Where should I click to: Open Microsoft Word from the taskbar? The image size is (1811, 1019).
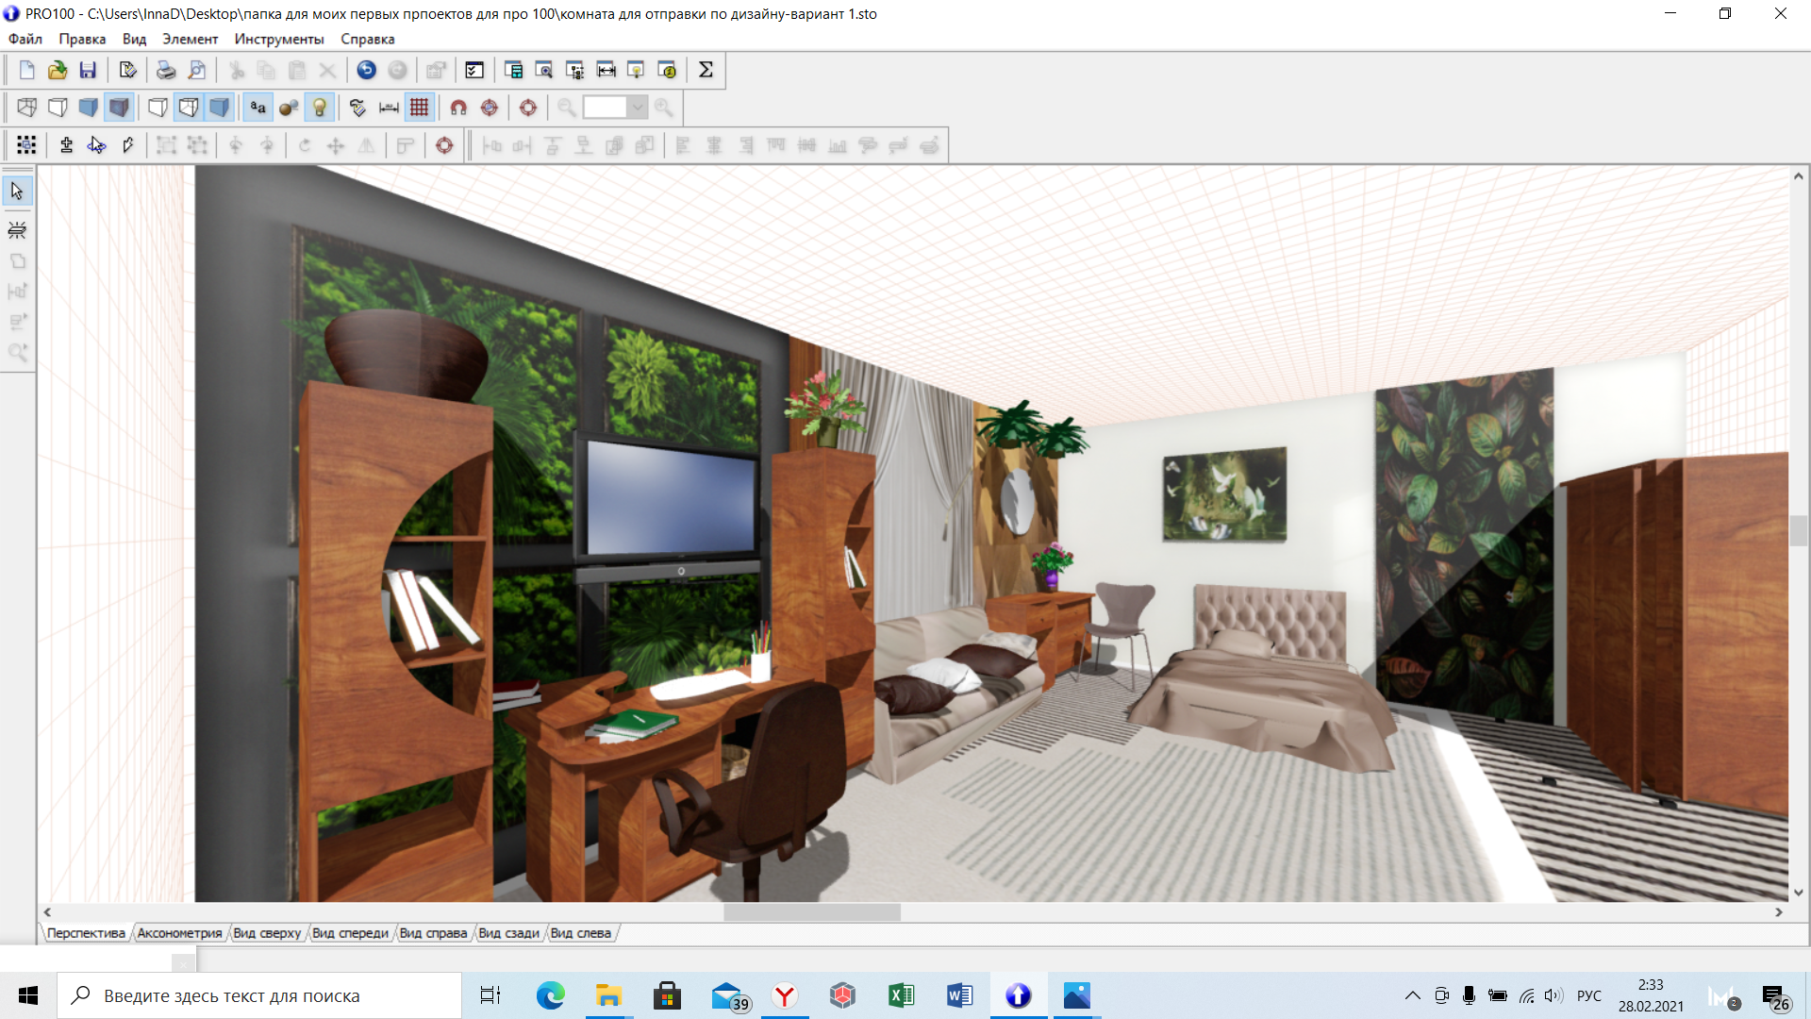959,995
